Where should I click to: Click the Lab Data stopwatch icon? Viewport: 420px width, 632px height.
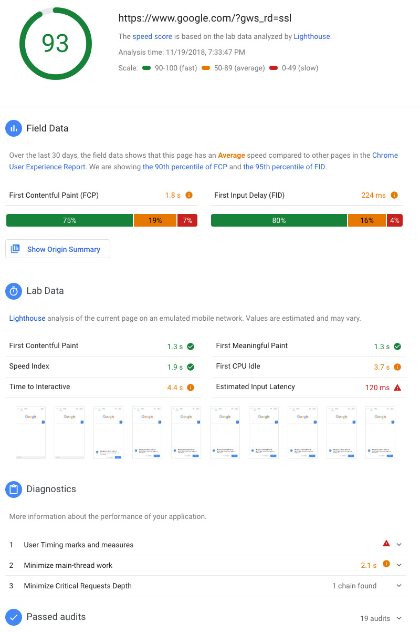pyautogui.click(x=14, y=291)
